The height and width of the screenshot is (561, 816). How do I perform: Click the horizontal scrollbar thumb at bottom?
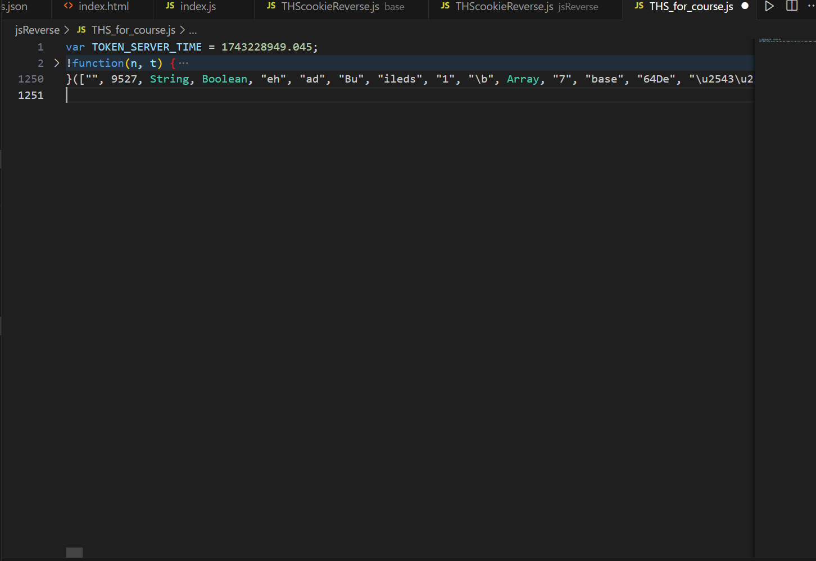74,553
